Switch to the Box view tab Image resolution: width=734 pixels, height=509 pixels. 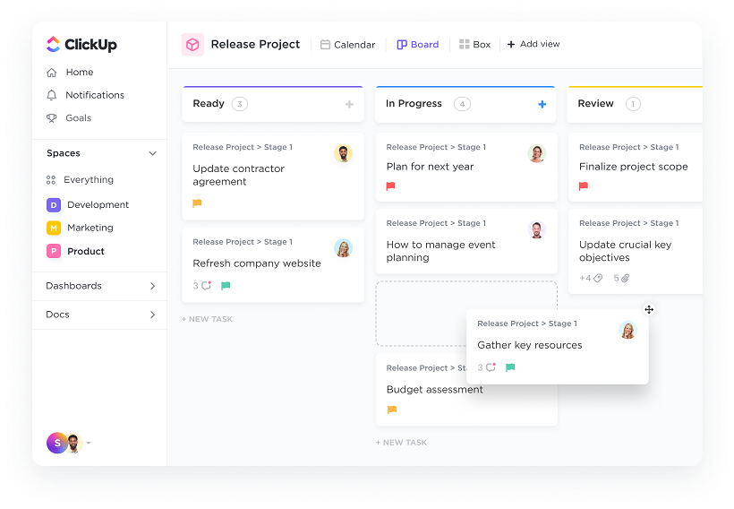[x=474, y=45]
